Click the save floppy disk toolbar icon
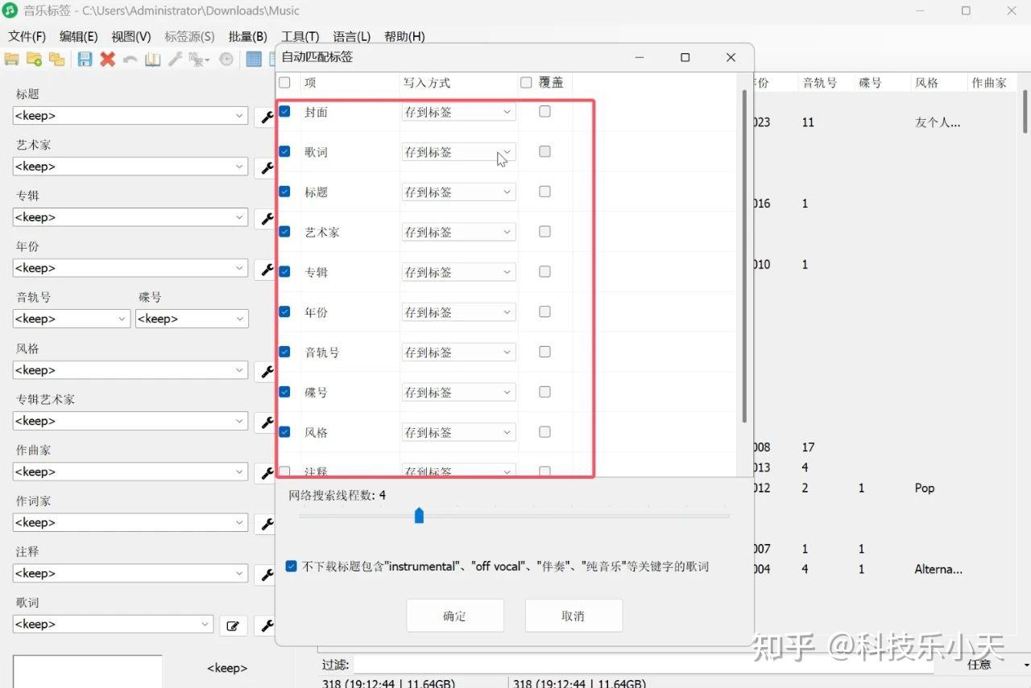Screen dimensions: 1031x688 click(85, 59)
